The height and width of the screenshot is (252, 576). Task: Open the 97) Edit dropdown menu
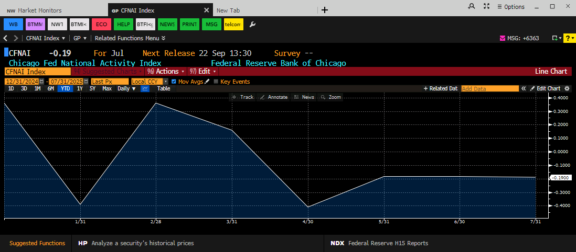click(203, 72)
